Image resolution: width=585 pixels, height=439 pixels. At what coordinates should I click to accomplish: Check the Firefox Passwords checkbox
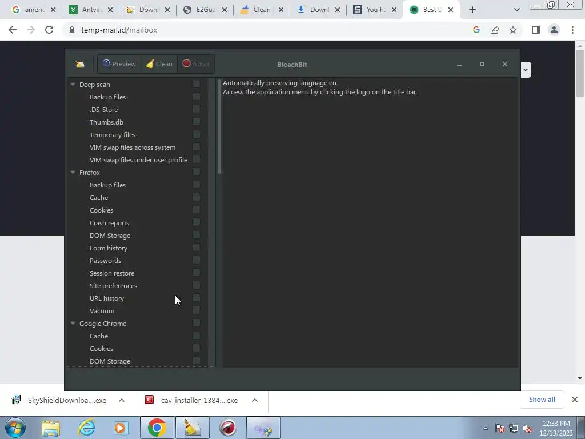(196, 260)
